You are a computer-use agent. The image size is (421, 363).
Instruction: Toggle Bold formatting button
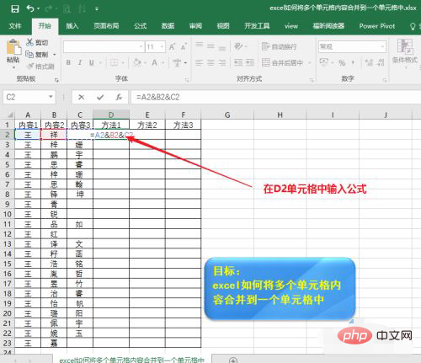coord(68,62)
